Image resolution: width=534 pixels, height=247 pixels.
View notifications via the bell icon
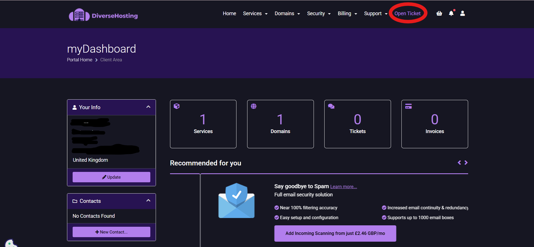pyautogui.click(x=451, y=13)
